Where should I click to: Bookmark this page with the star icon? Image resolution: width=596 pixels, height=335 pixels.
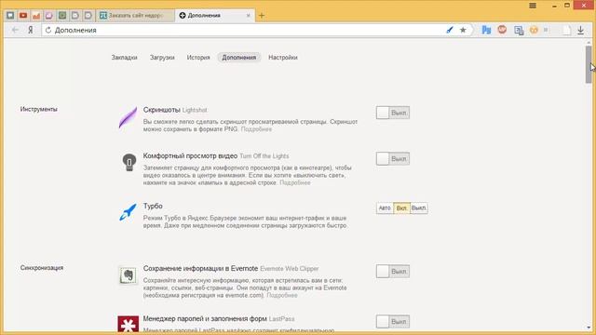coord(463,30)
